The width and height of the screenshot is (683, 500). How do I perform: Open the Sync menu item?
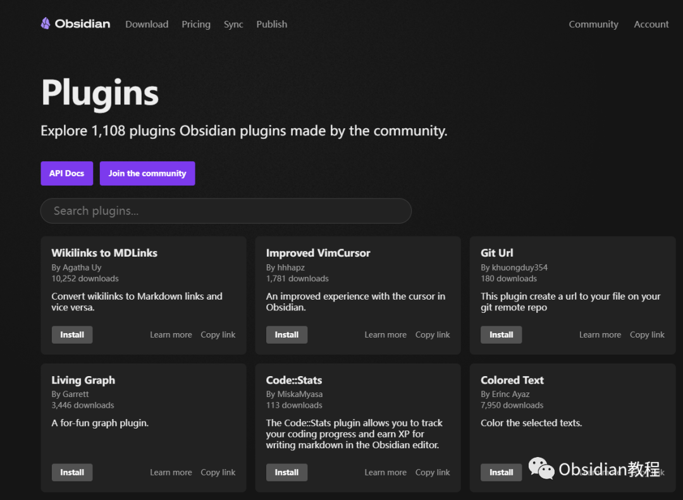coord(233,25)
